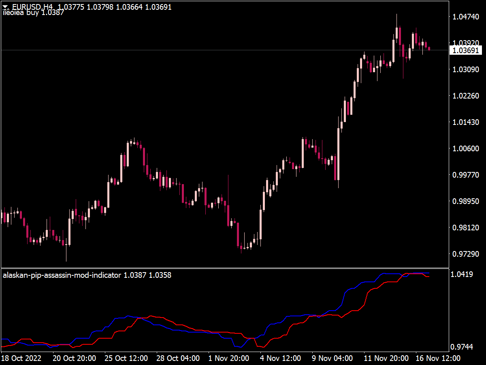Click the 1.0419 indicator scale value

pyautogui.click(x=462, y=275)
